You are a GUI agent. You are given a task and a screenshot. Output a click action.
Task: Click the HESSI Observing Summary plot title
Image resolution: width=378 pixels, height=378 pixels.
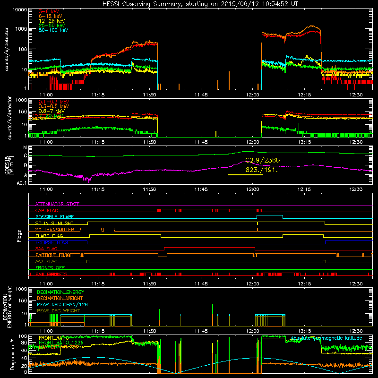pos(200,4)
